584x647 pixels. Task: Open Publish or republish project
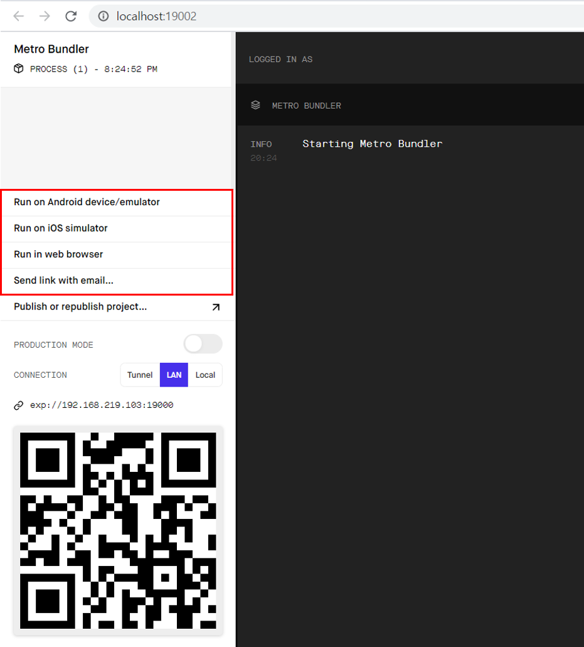coord(117,307)
